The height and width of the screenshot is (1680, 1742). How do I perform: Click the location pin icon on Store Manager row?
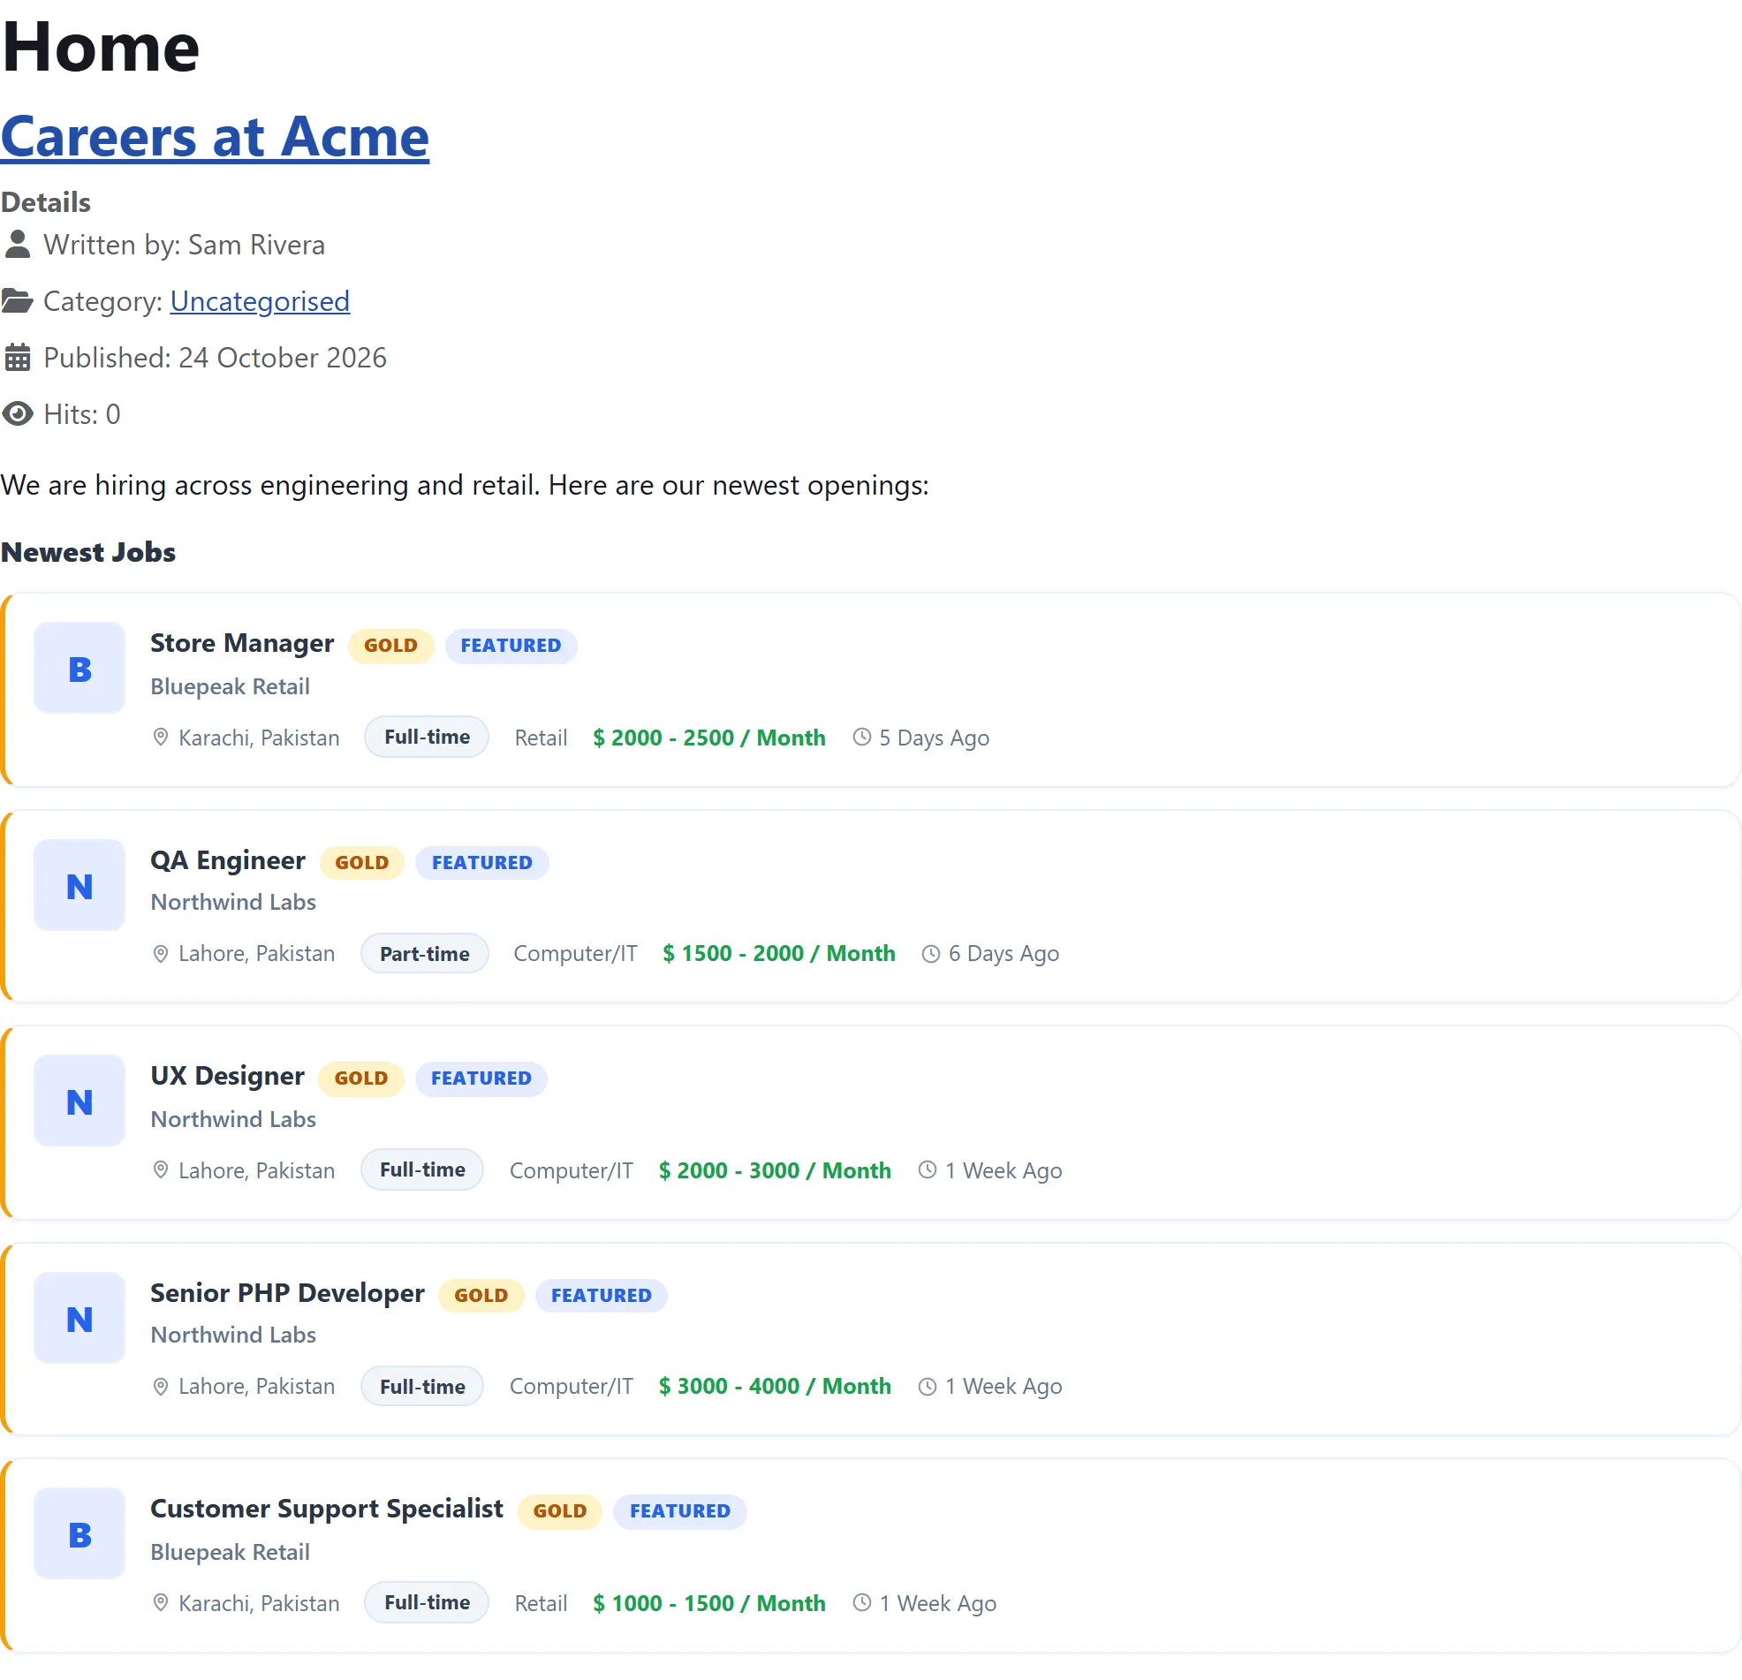pyautogui.click(x=161, y=737)
